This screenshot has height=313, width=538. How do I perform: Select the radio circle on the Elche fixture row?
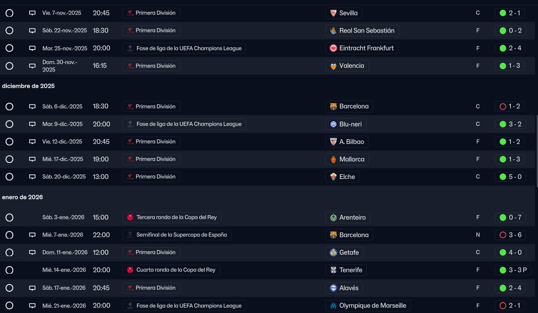tap(9, 177)
